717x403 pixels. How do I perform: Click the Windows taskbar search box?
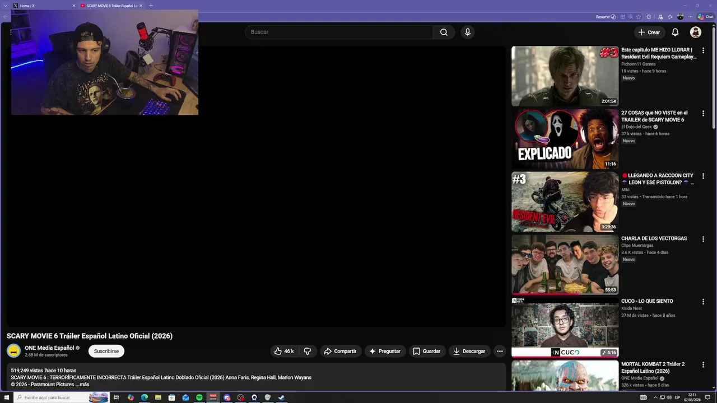click(x=62, y=397)
